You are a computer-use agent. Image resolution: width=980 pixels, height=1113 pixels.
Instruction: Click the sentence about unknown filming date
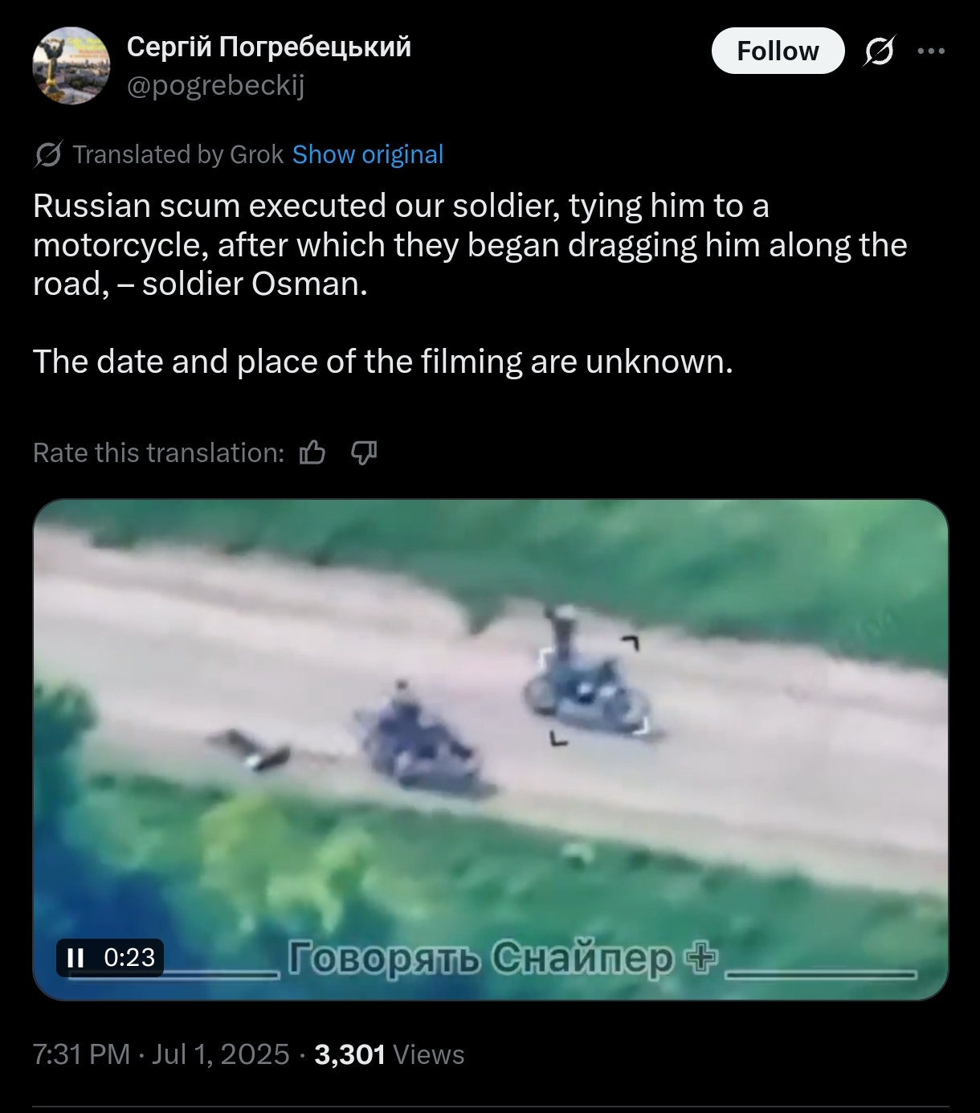383,362
